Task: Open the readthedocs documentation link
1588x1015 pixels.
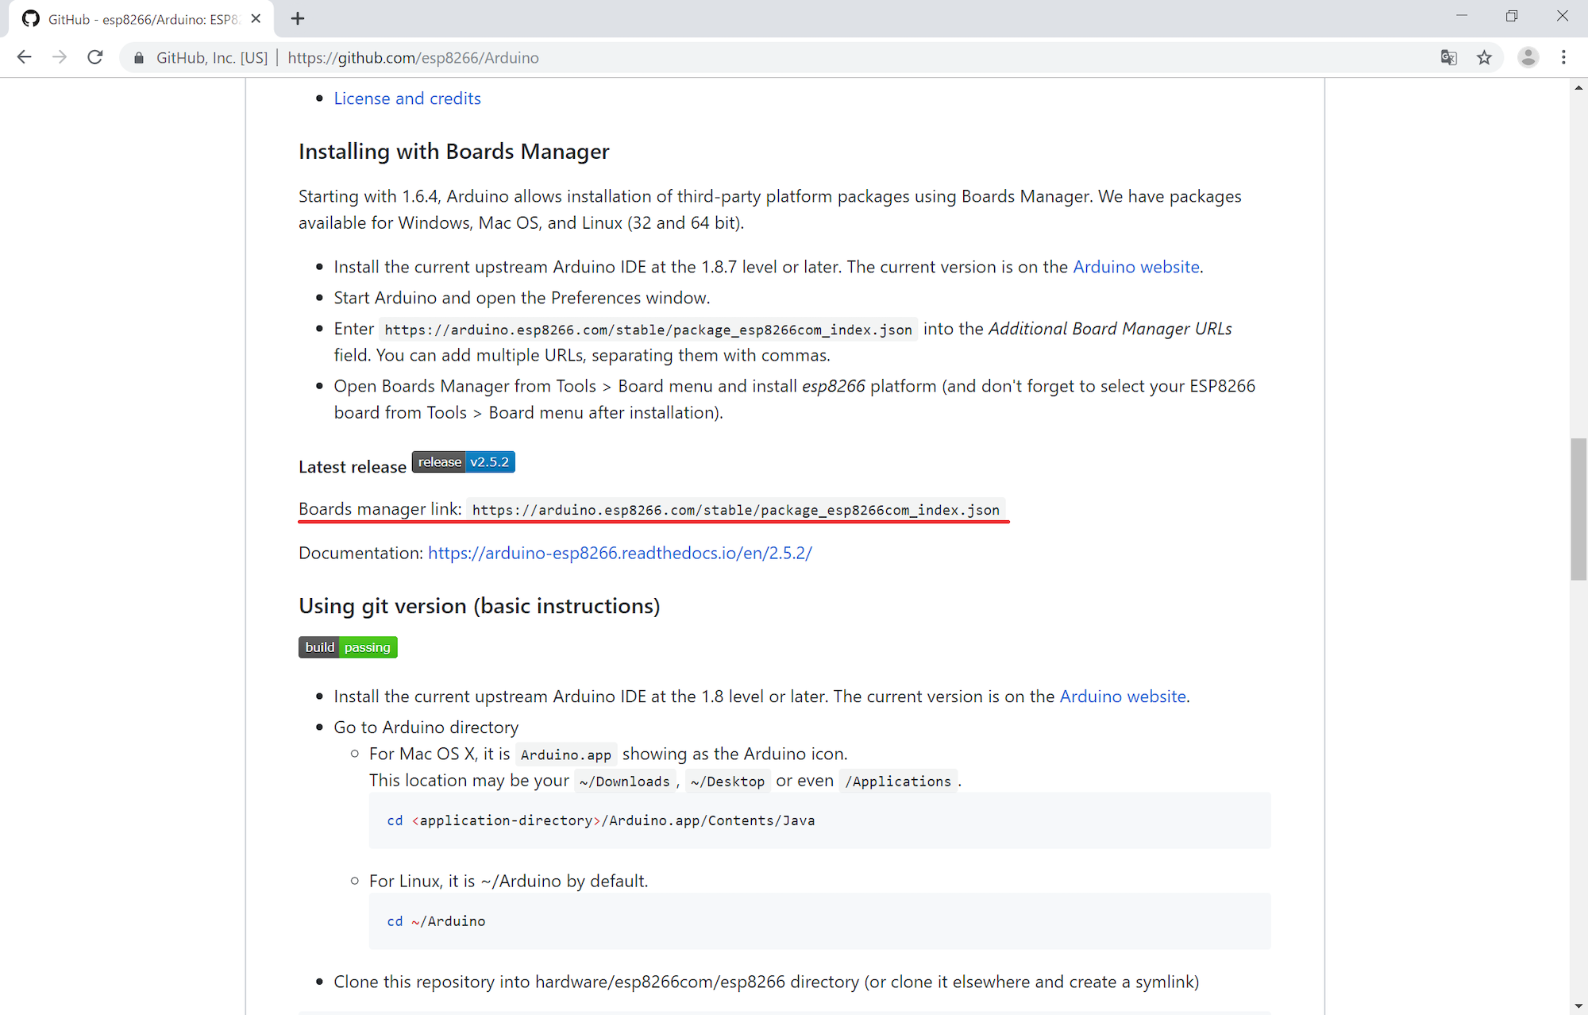Action: (619, 553)
